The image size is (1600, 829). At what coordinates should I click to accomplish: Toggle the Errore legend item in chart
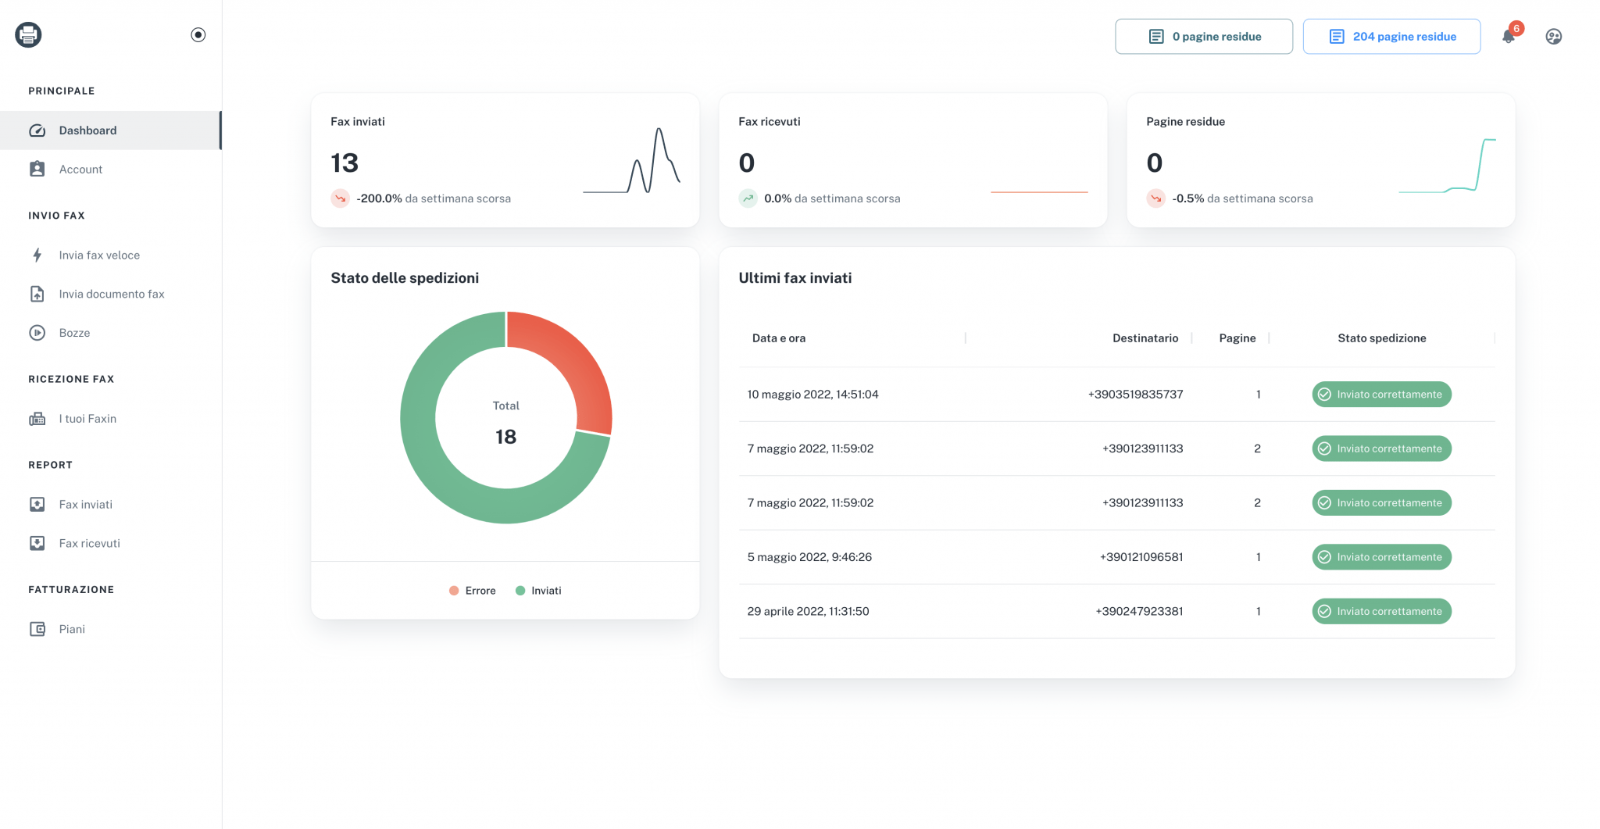pos(473,591)
